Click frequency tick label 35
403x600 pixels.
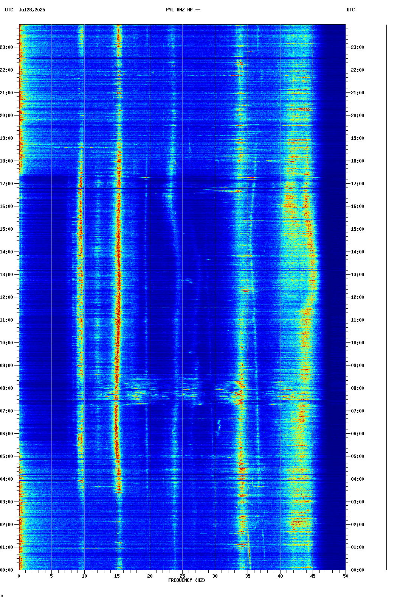[x=248, y=576]
